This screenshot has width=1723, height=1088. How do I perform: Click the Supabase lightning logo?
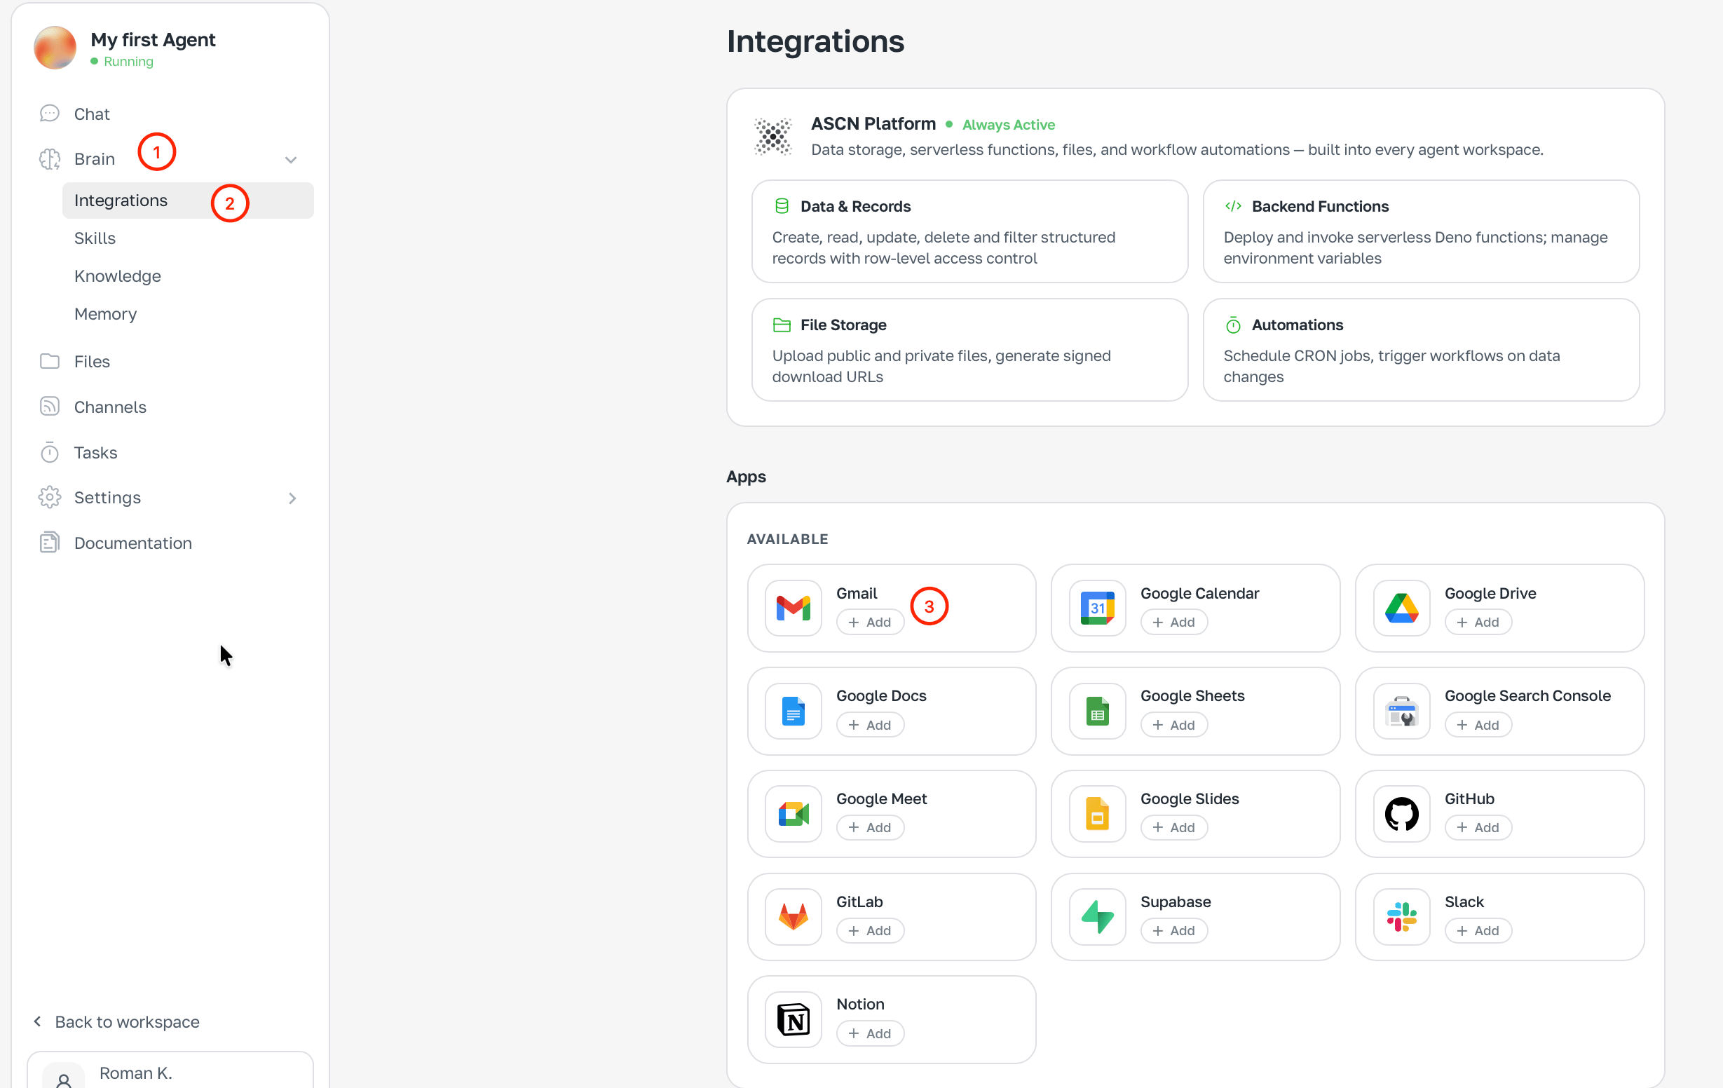(1098, 917)
